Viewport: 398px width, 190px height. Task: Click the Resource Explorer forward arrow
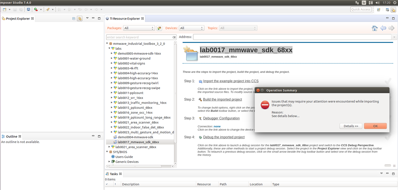click(392, 28)
